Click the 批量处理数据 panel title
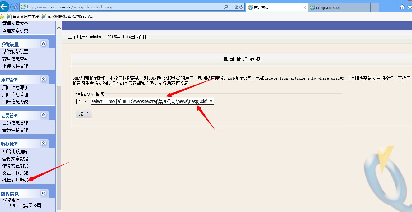The width and height of the screenshot is (412, 212). pyautogui.click(x=242, y=59)
